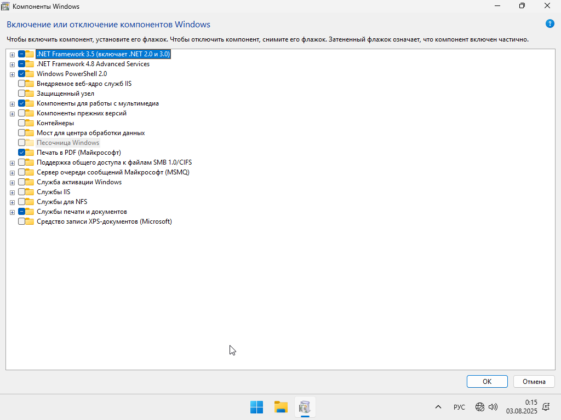Click the volume speaker tray icon
This screenshot has width=561, height=420.
[x=493, y=407]
